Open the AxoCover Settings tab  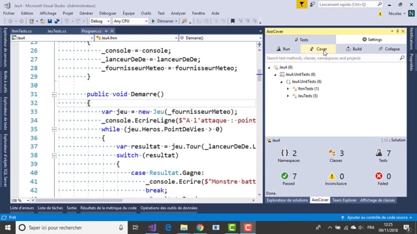pos(371,40)
